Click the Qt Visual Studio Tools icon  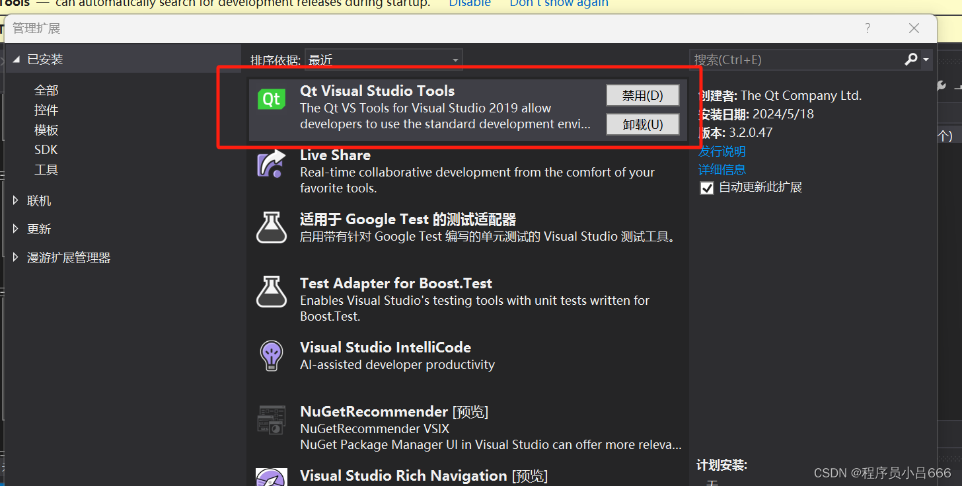click(x=272, y=99)
